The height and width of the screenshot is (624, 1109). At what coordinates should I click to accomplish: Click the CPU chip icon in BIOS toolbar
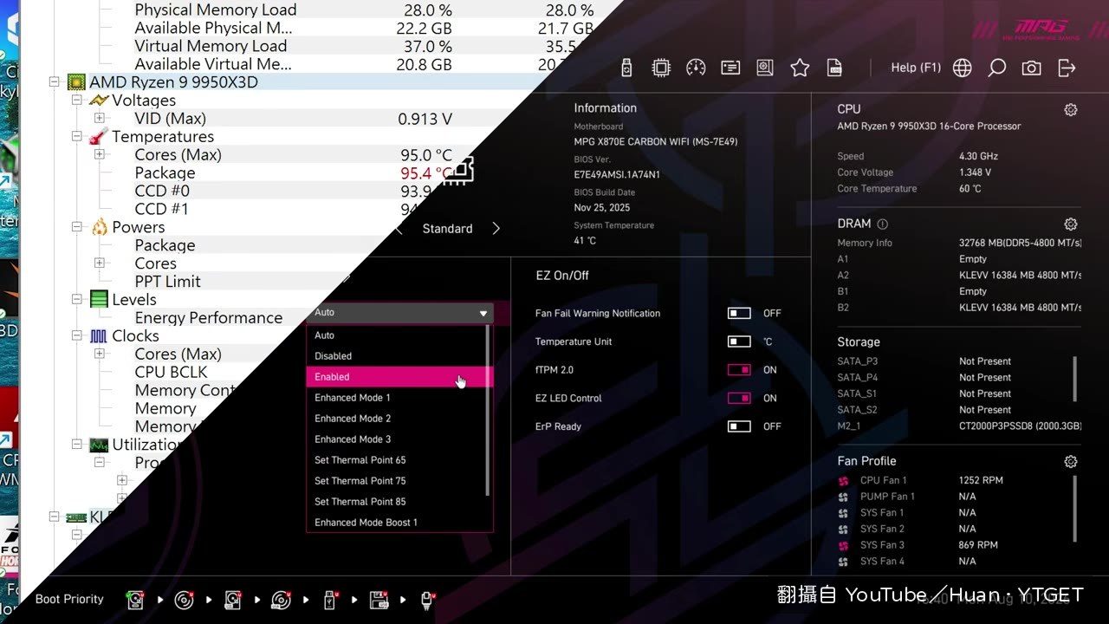661,68
